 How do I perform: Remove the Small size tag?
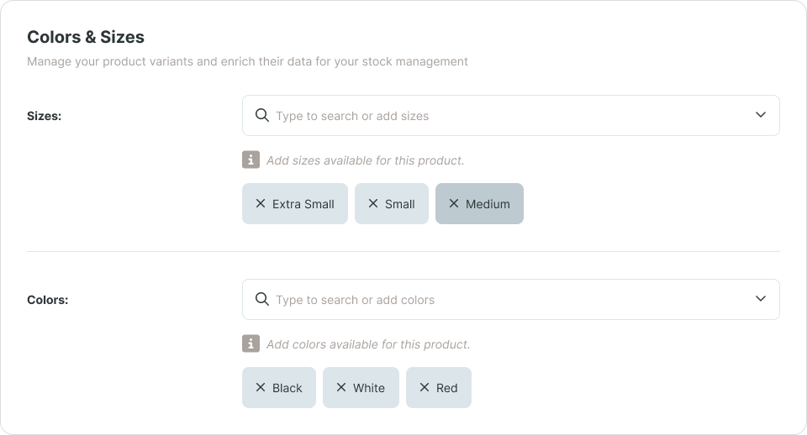coord(373,203)
